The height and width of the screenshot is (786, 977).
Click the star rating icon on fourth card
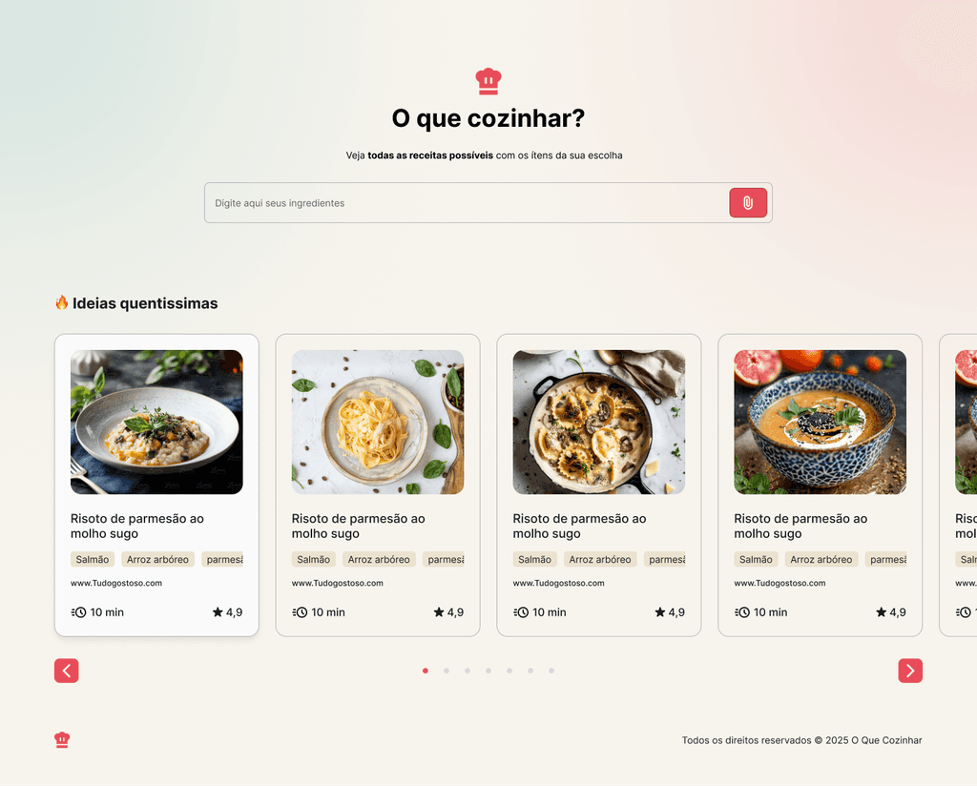tap(881, 612)
